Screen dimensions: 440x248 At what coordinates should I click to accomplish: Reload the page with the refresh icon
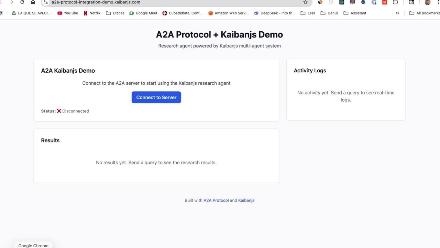click(x=22, y=2)
